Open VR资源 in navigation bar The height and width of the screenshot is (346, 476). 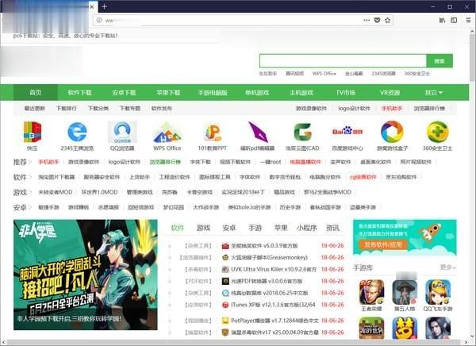tap(390, 92)
